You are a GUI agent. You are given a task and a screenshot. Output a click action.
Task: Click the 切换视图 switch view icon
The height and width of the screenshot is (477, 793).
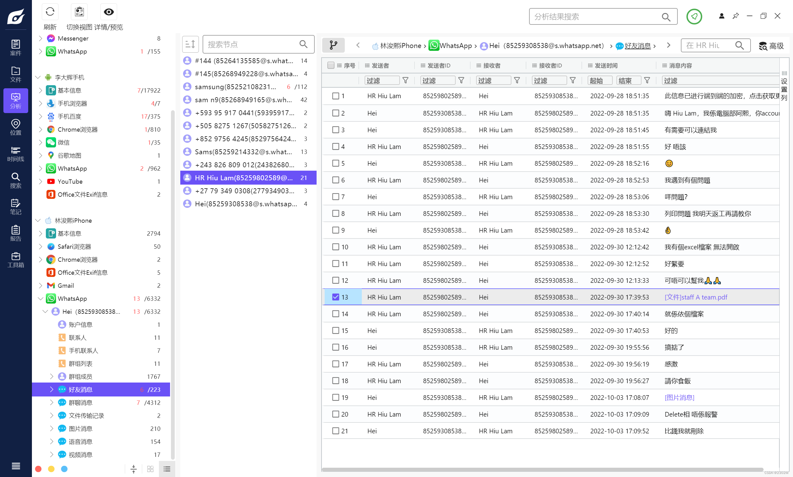pos(79,12)
